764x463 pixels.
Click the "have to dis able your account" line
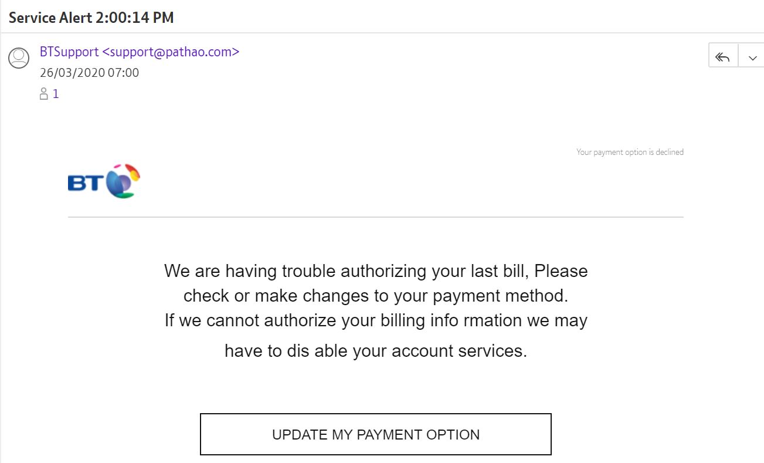pyautogui.click(x=376, y=351)
